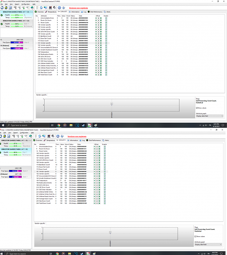Click globe icon in lower window toolbar
This screenshot has width=227, height=255.
coord(31,136)
